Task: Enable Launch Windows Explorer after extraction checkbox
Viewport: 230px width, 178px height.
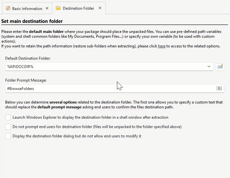Action: click(x=8, y=117)
